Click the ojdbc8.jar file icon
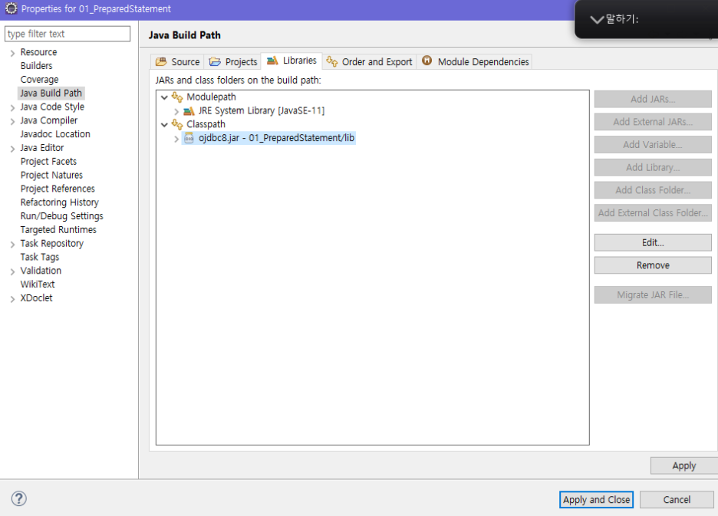 click(189, 138)
